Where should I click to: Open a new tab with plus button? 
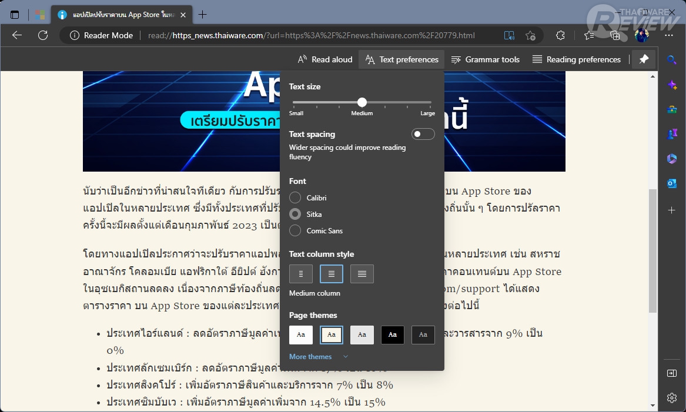tap(202, 15)
